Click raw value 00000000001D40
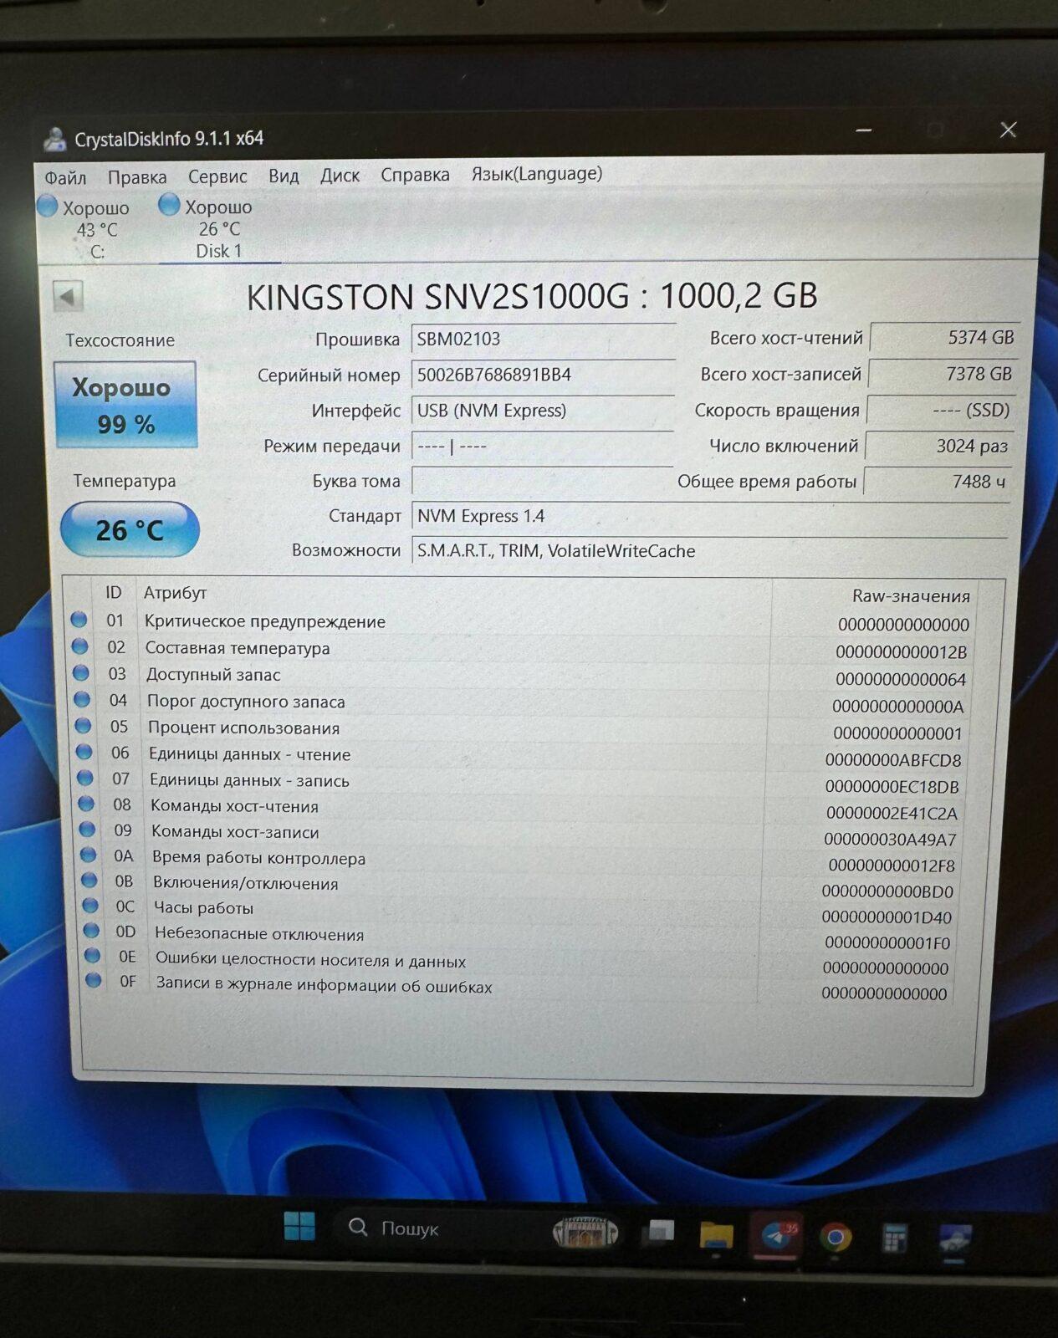The width and height of the screenshot is (1058, 1338). point(887,917)
